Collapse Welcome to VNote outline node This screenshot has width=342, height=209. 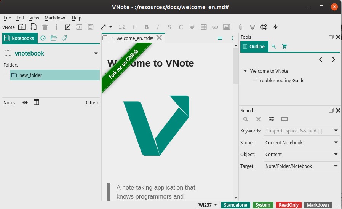click(x=245, y=71)
